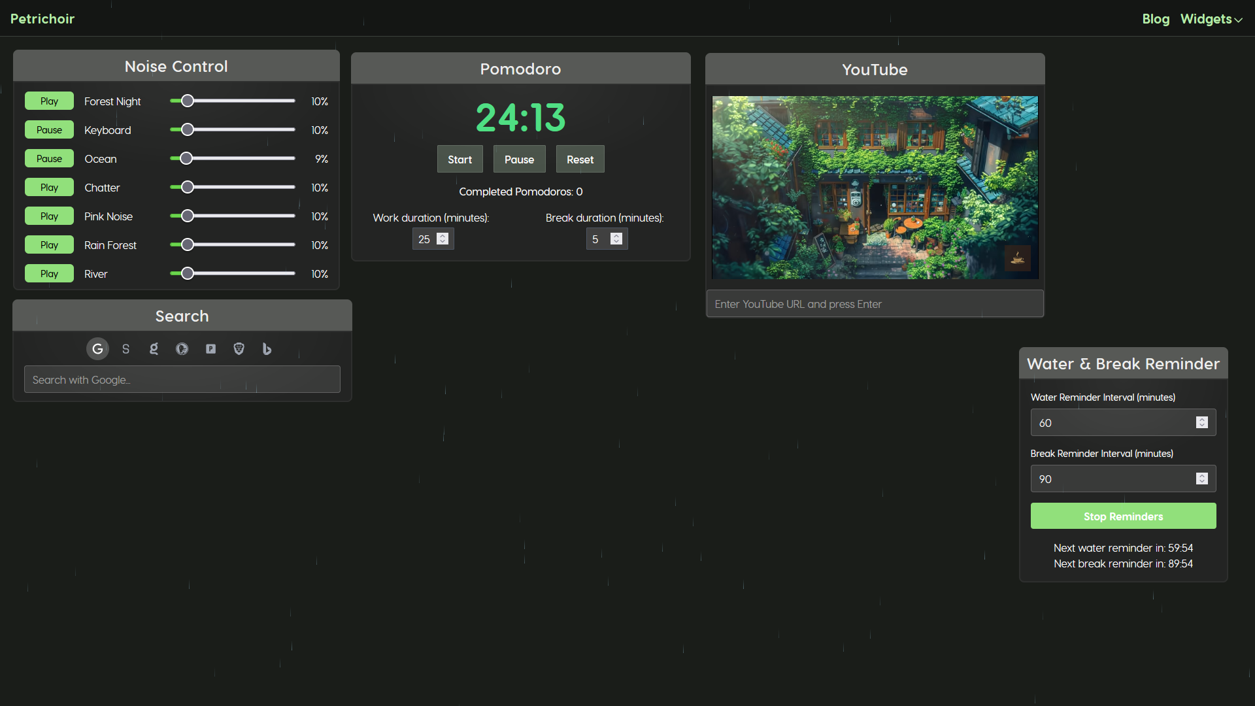The width and height of the screenshot is (1255, 706).
Task: Click the break reminder interval stepper
Action: tap(1202, 479)
